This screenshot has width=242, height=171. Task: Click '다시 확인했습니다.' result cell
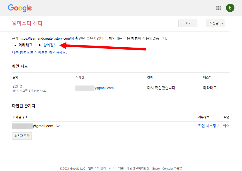[162, 88]
